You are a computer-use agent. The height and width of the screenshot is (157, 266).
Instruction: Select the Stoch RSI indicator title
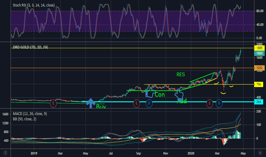pos(34,5)
